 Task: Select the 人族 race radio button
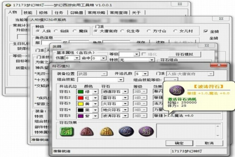pyautogui.click(x=38, y=31)
